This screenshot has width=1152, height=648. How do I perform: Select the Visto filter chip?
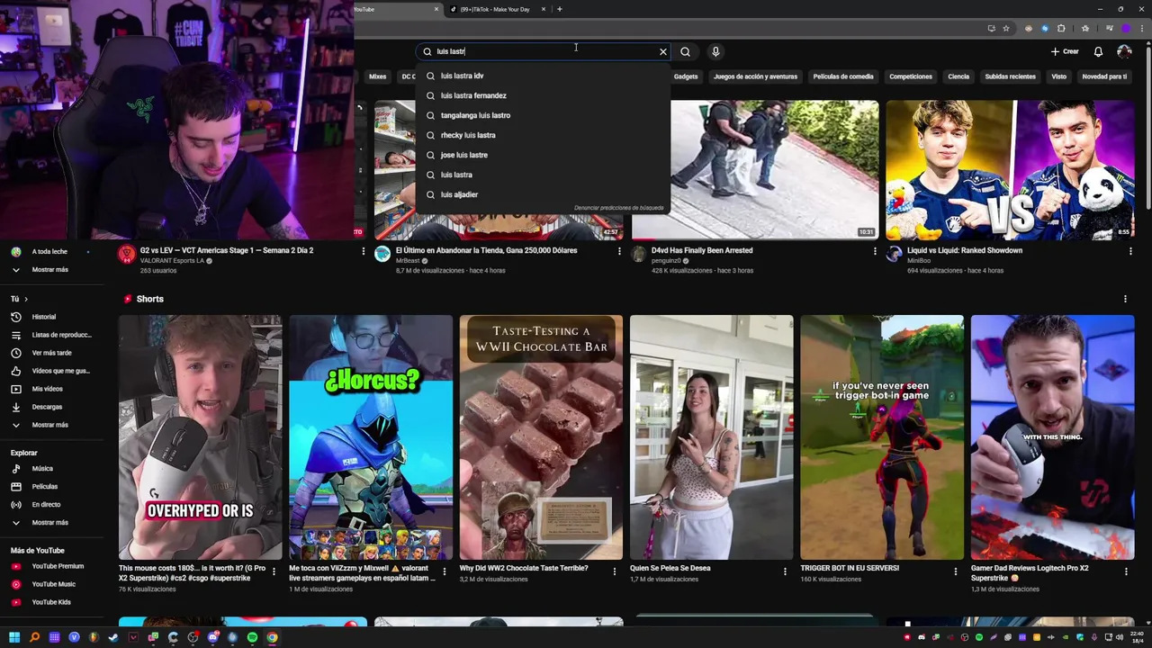coord(1058,76)
